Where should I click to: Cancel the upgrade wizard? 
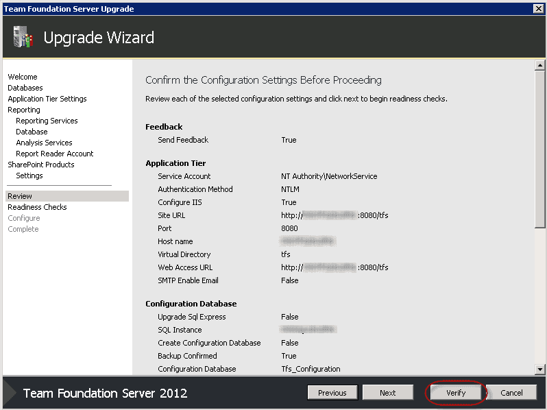click(x=511, y=393)
